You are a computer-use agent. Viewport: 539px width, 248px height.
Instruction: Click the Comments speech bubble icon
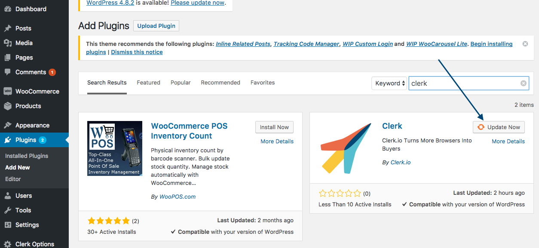point(8,72)
